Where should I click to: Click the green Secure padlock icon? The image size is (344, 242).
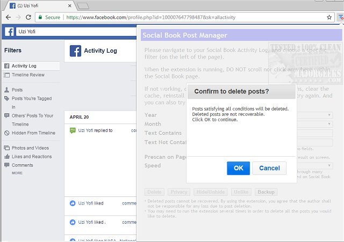pos(40,17)
